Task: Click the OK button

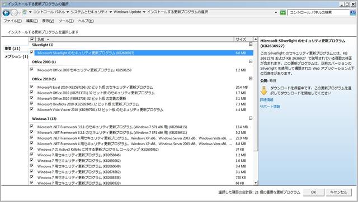Action: pyautogui.click(x=313, y=192)
